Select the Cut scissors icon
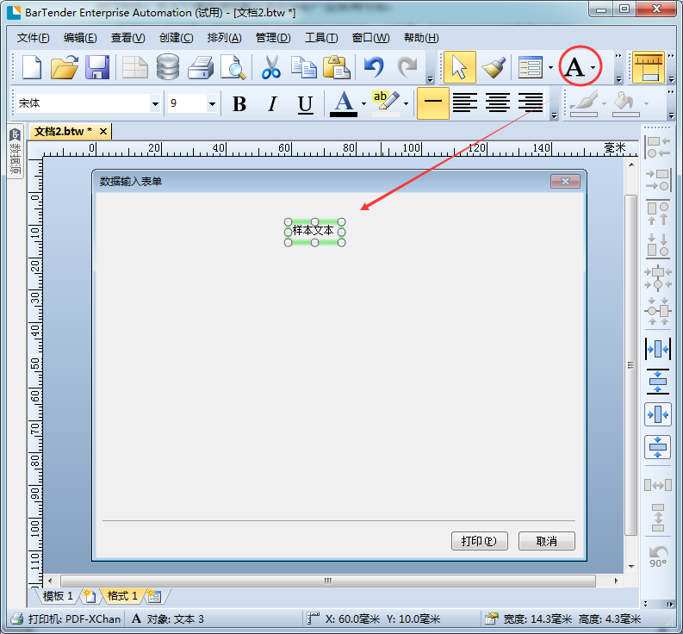 coord(271,67)
